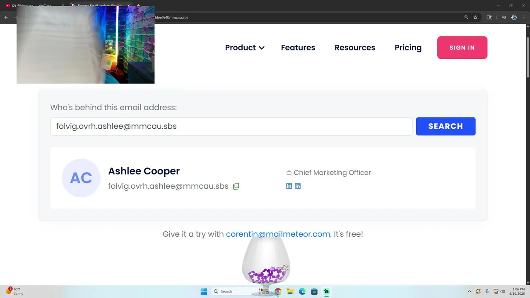This screenshot has height=298, width=530.
Task: Click the microphone tray icon
Action: (x=487, y=291)
